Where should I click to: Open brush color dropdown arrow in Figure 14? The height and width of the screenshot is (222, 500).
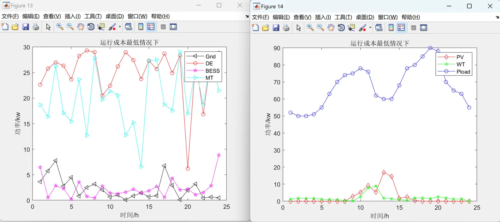point(370,28)
